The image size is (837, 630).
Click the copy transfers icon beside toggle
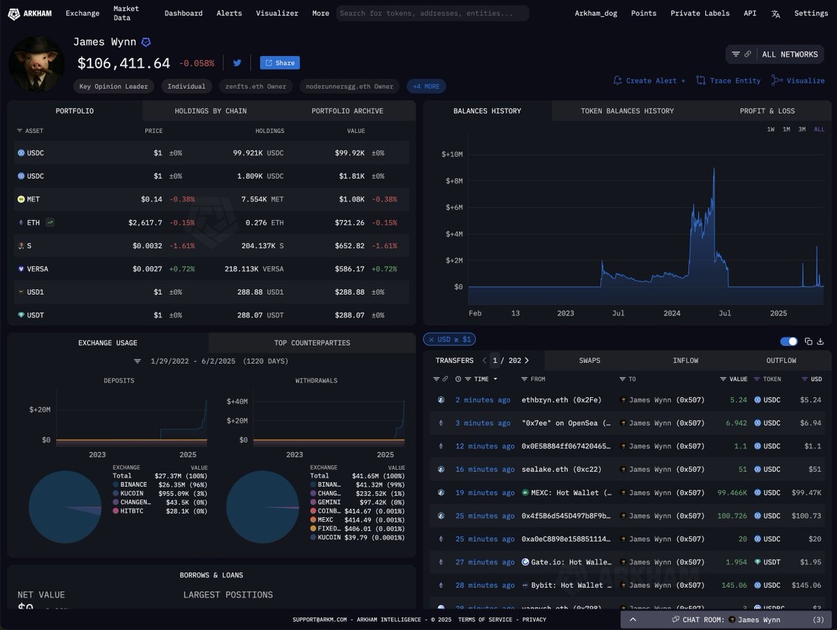coord(808,341)
